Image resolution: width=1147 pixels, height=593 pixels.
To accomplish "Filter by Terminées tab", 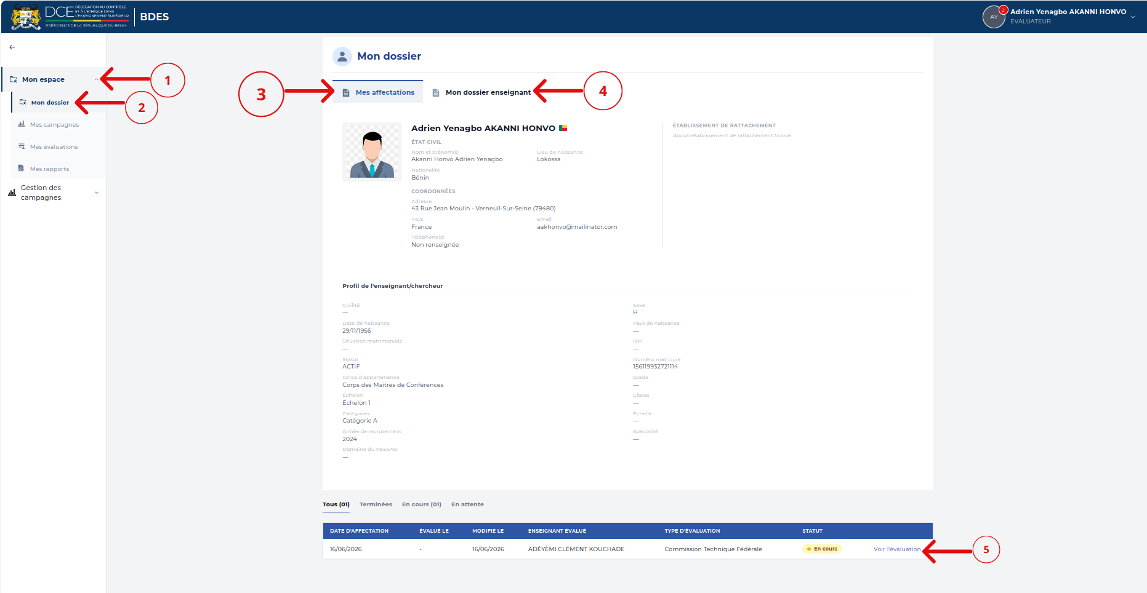I will pos(376,504).
